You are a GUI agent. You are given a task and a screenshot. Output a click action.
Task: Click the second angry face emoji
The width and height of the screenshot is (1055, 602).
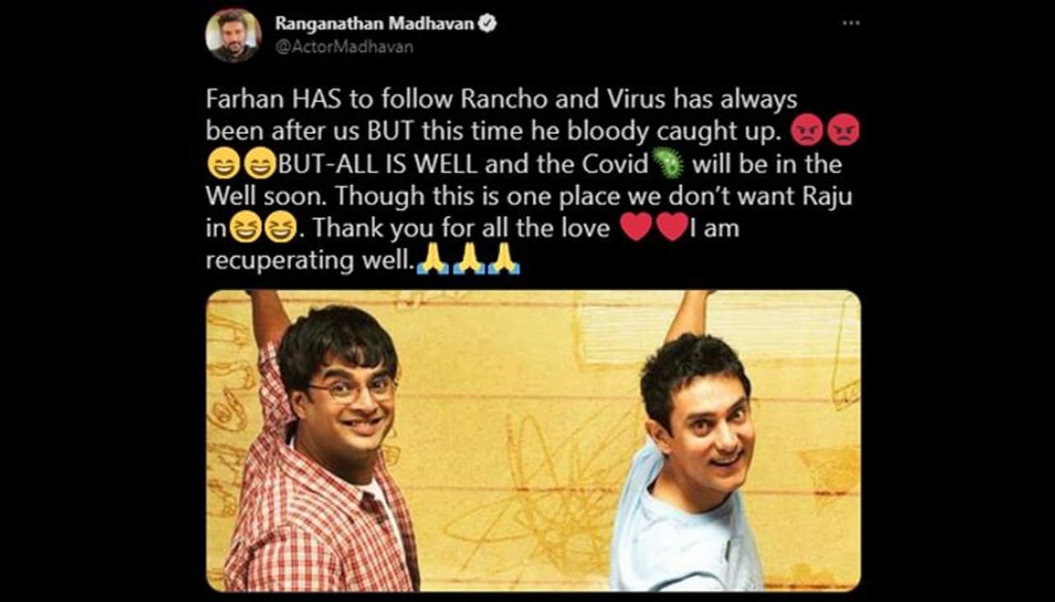pyautogui.click(x=843, y=131)
